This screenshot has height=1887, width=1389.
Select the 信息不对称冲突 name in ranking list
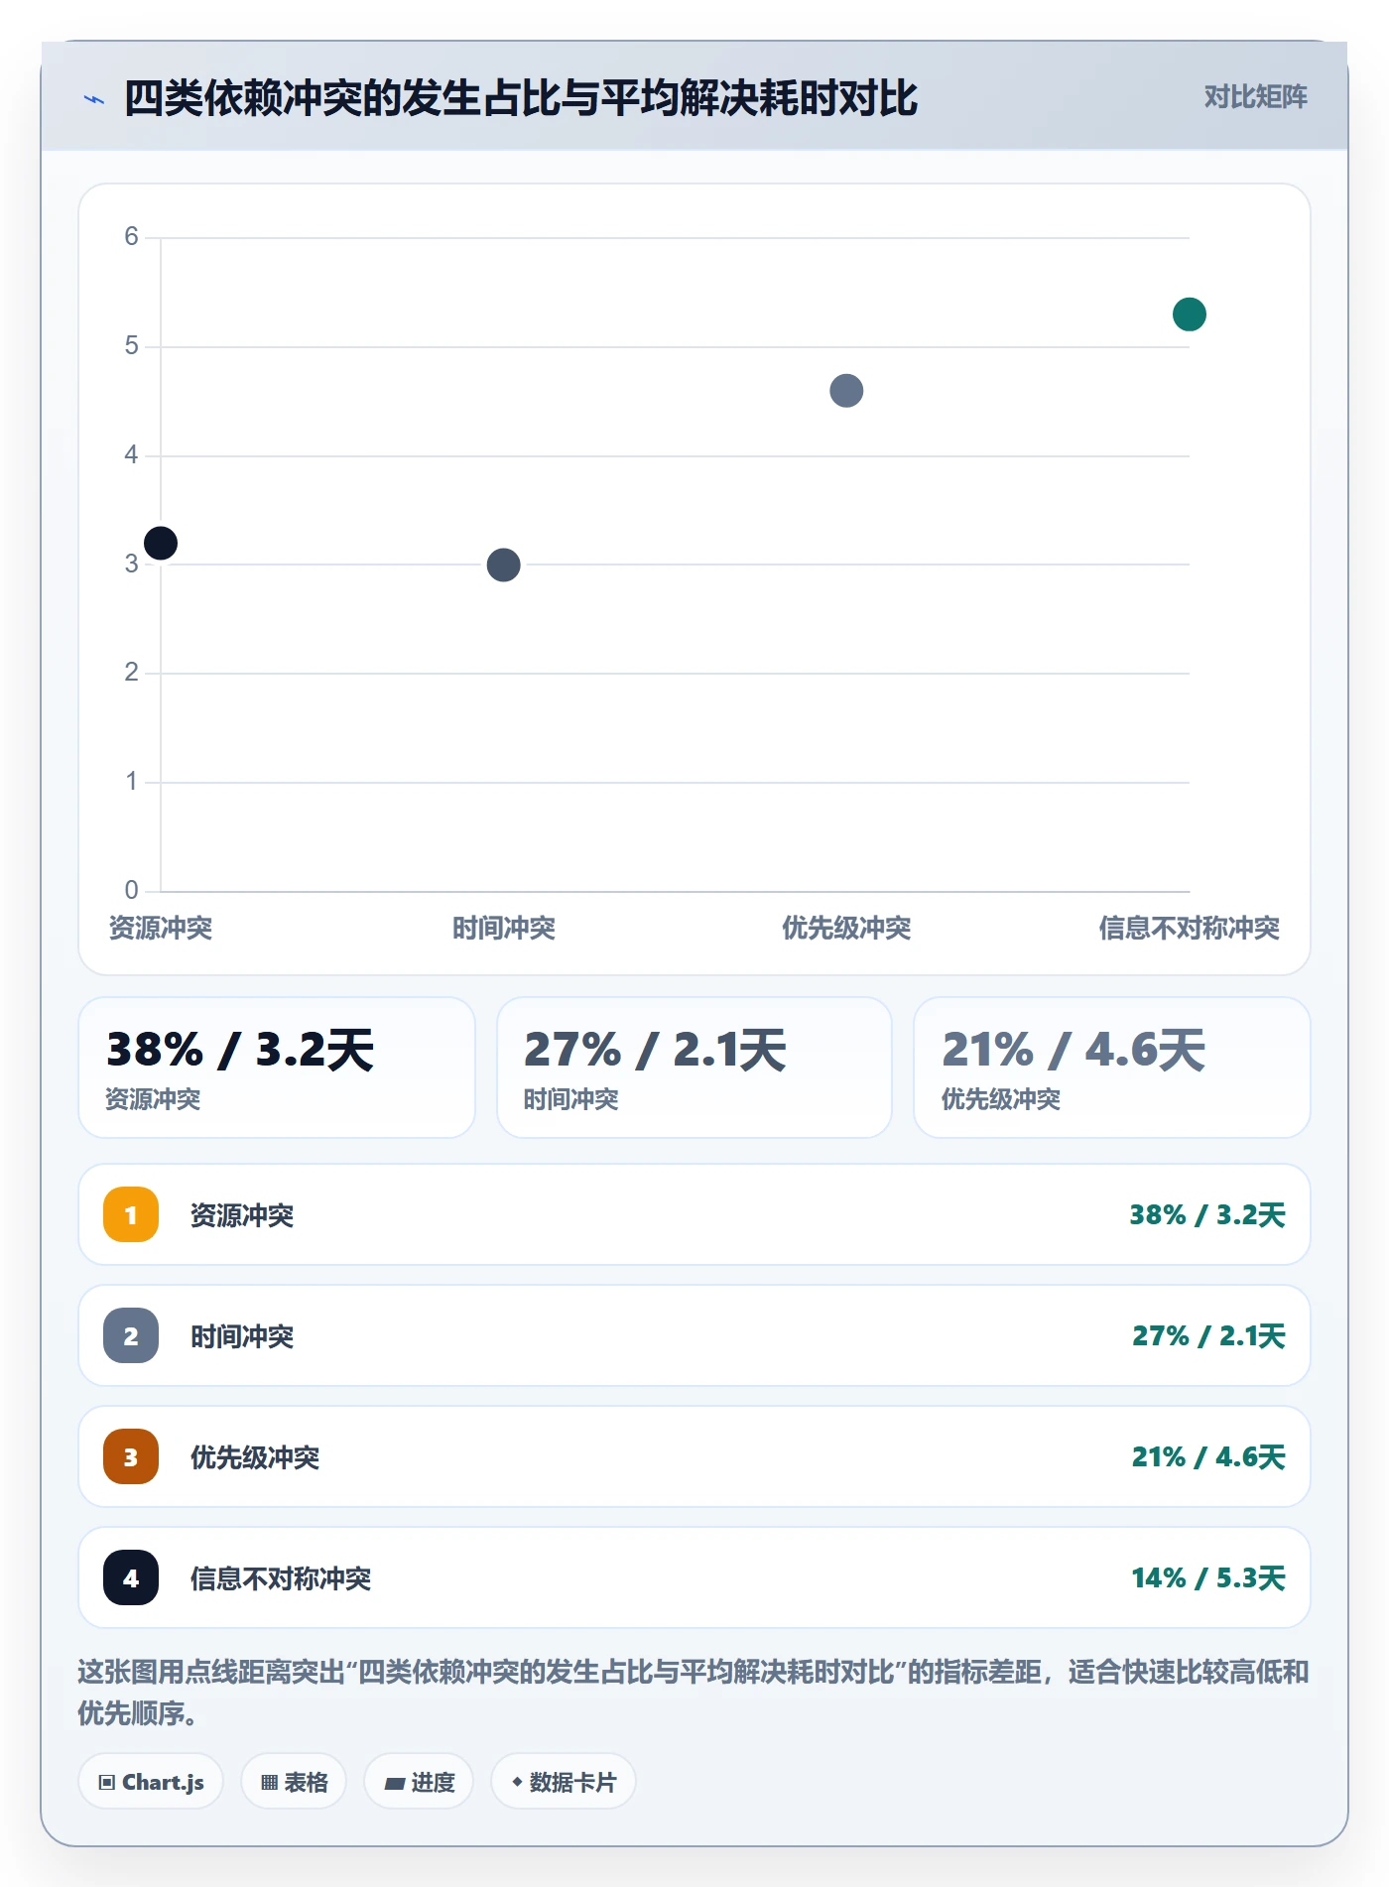pyautogui.click(x=281, y=1578)
